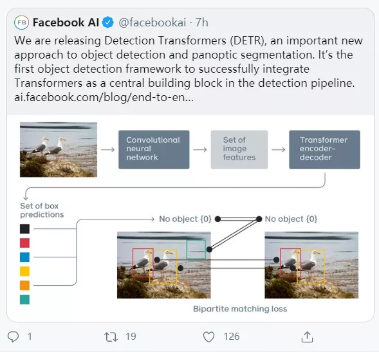Retweet this Facebook AI post
This screenshot has width=379, height=352.
click(111, 337)
